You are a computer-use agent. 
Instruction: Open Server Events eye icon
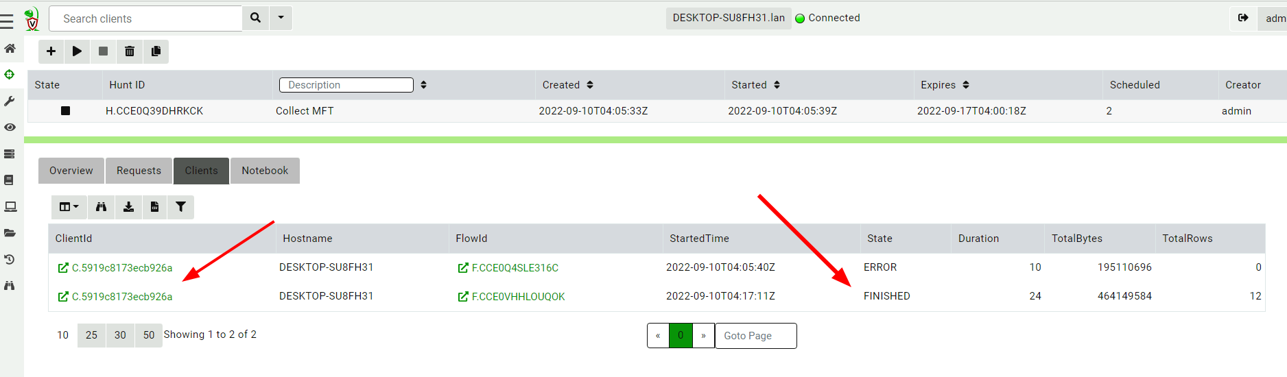(x=10, y=127)
